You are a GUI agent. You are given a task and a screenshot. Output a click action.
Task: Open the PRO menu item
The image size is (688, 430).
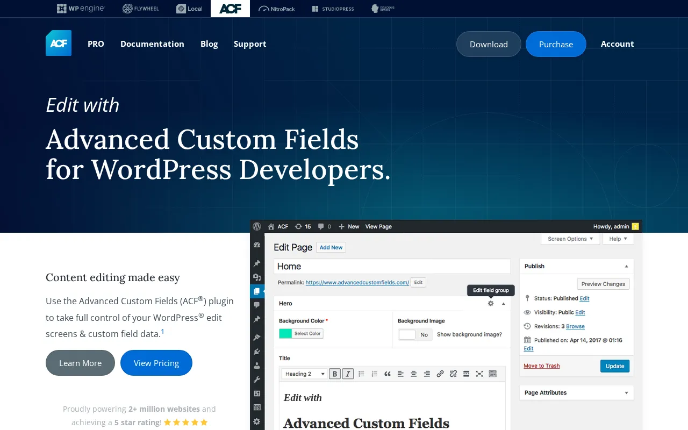tap(96, 44)
